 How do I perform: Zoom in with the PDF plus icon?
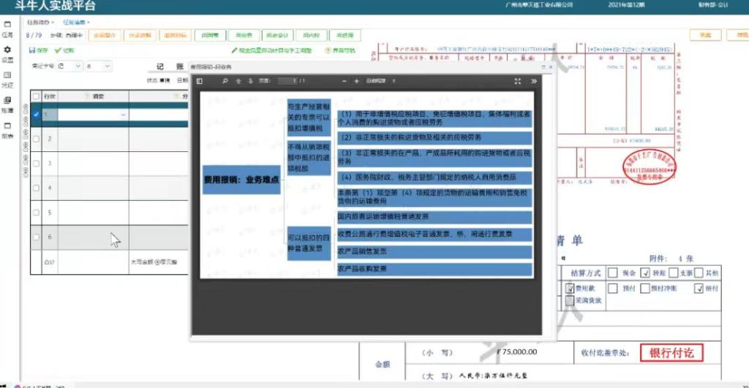(x=357, y=81)
